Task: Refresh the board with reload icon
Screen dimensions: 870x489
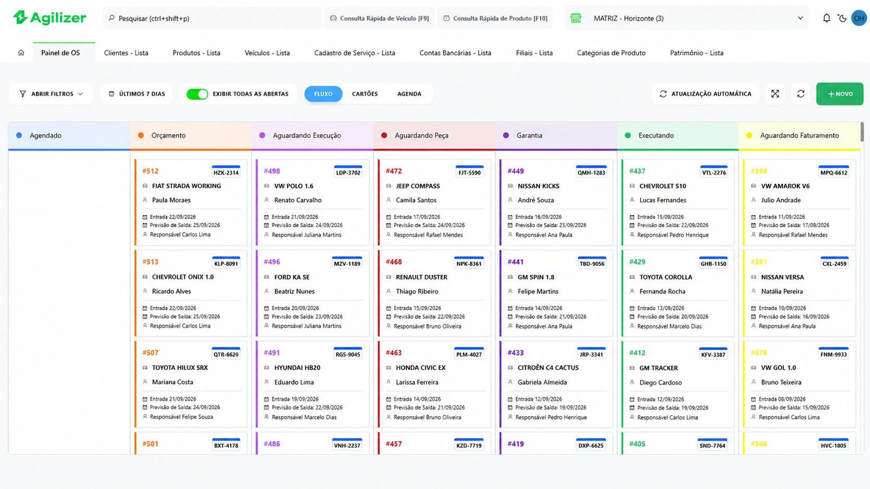Action: pos(801,94)
